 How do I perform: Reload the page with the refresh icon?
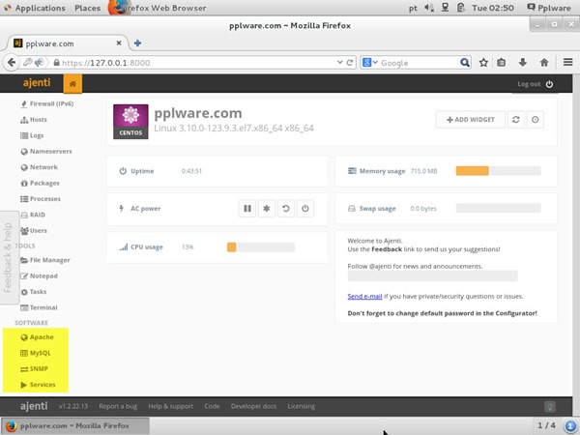350,63
